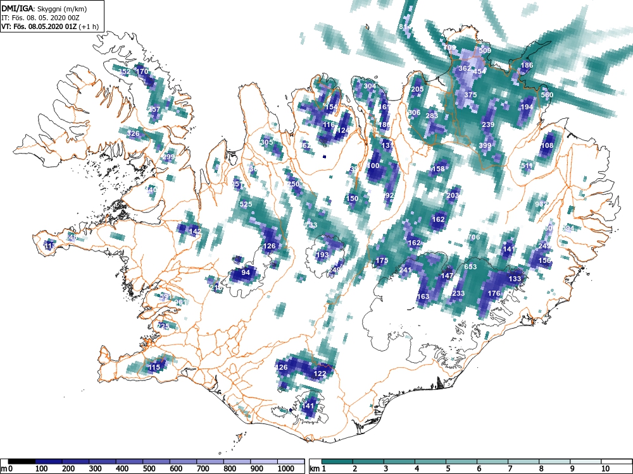Click the 591 visibility value on the map
The width and height of the screenshot is (633, 474).
click(166, 296)
